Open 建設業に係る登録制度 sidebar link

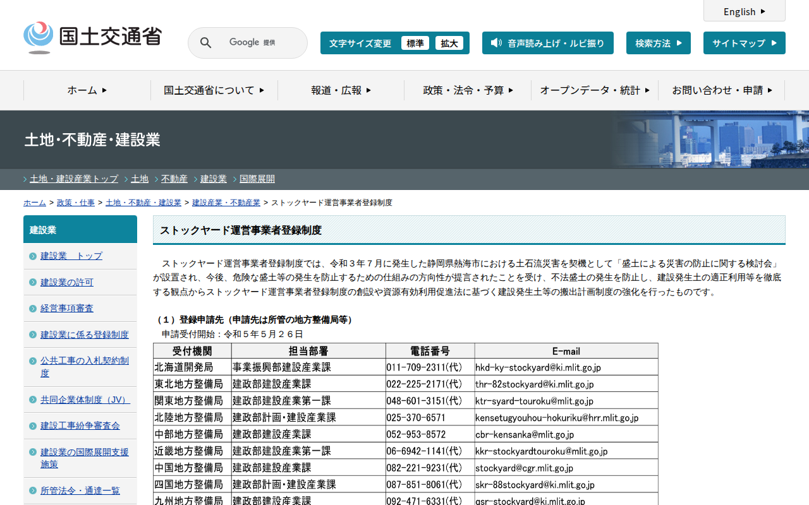click(x=85, y=335)
